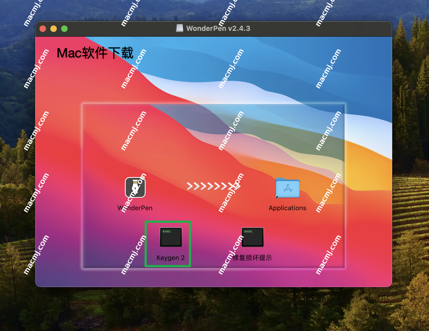Screen dimensions: 429x331
Task: Select the Applications folder shortcut
Action: coord(288,188)
